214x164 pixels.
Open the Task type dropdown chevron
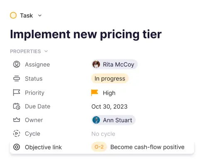(x=40, y=15)
